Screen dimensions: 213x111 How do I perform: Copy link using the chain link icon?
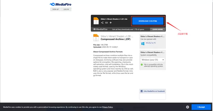[106, 23]
